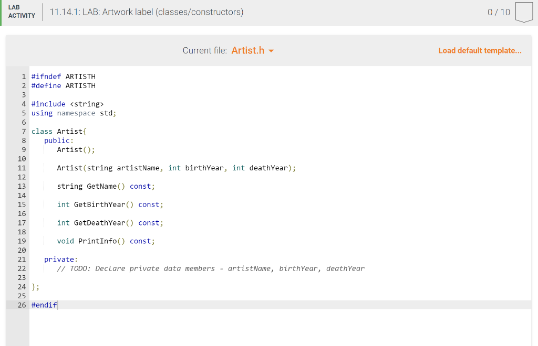Click line number 26 in the gutter
This screenshot has width=538, height=346.
[x=22, y=305]
